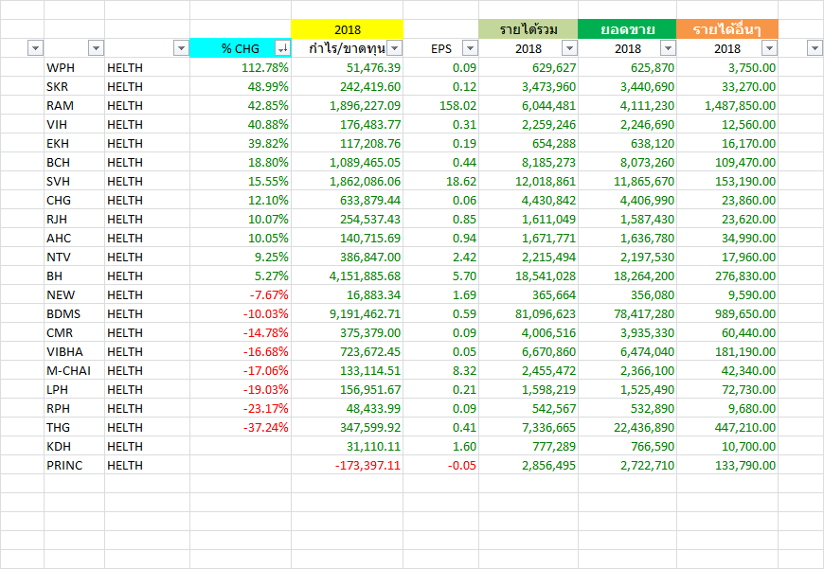Select the yellow 2018 header cell
The image size is (824, 569).
(348, 29)
